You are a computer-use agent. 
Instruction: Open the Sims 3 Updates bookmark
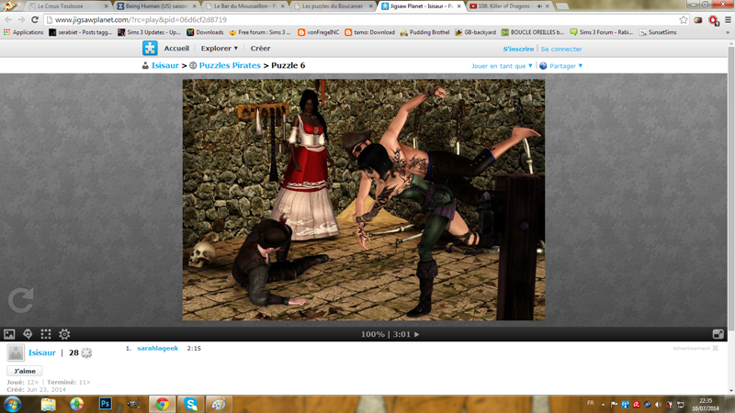[x=149, y=32]
